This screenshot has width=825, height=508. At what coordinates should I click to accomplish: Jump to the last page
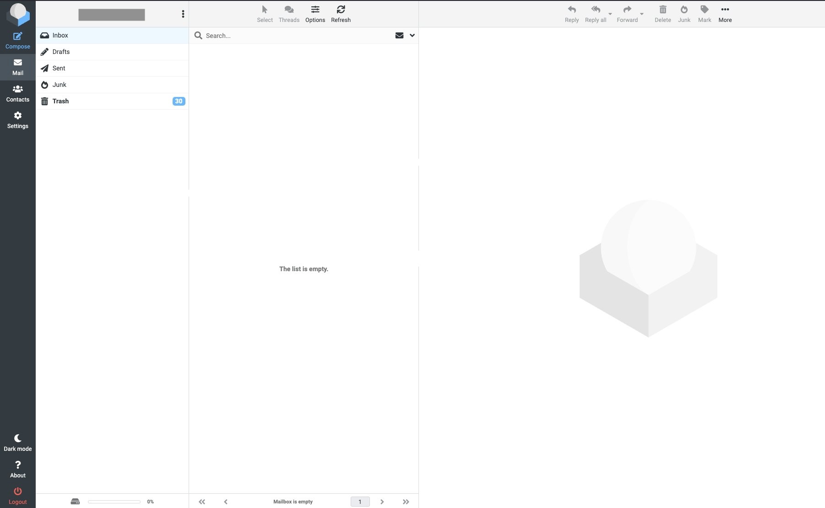406,502
